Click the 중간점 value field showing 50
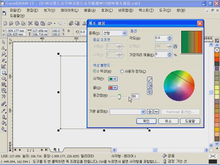This screenshot has height=165, width=220. 135,96
